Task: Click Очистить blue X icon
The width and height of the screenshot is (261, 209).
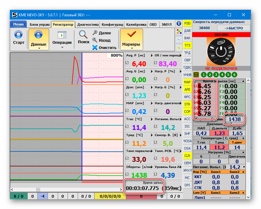Action: 95,47
